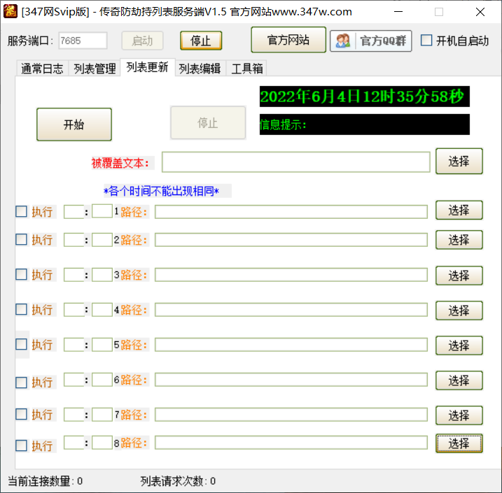Click 选择 next to 被覆盖文本
Viewport: 502px width, 493px height.
[459, 161]
